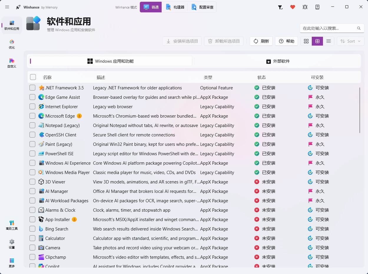
Task: Check the AI Manager checkbox
Action: pos(32,191)
